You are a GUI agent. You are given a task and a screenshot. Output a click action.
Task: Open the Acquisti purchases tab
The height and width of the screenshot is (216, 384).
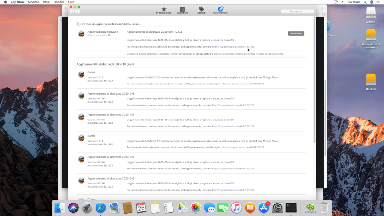click(201, 10)
